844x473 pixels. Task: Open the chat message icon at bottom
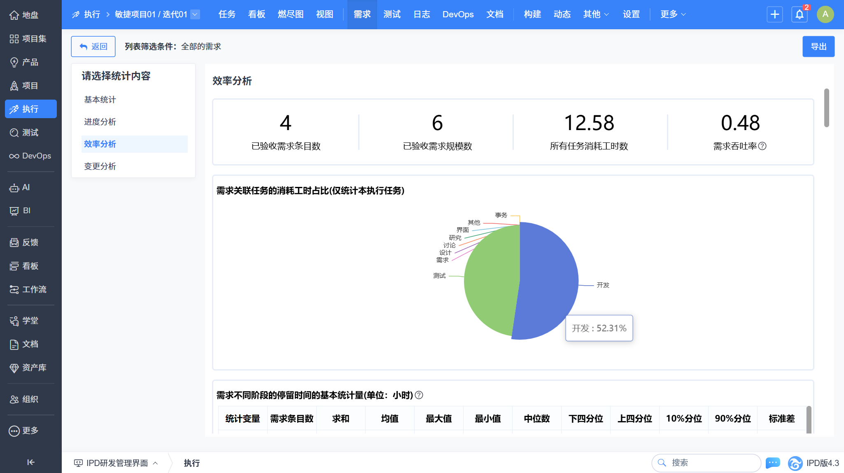[772, 463]
